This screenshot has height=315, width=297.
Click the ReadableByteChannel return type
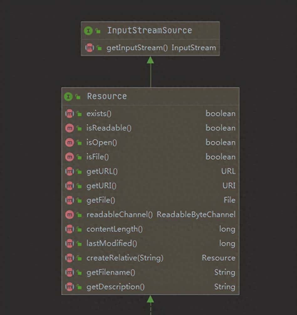pyautogui.click(x=196, y=215)
